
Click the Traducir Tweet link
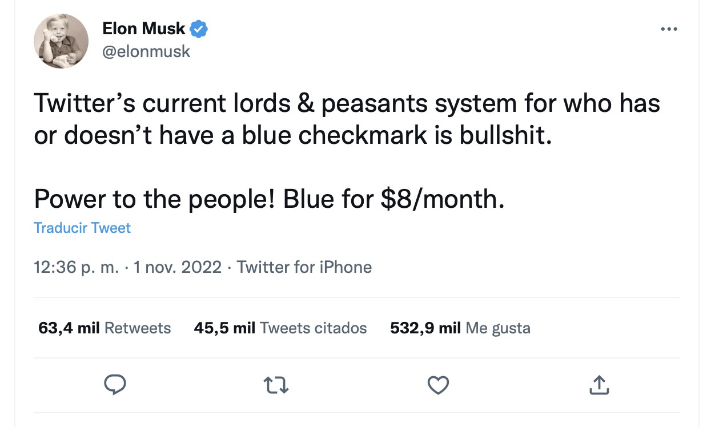click(82, 228)
